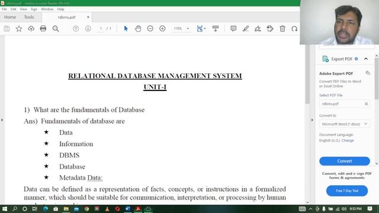Select the highlight text pen tool

(246, 28)
